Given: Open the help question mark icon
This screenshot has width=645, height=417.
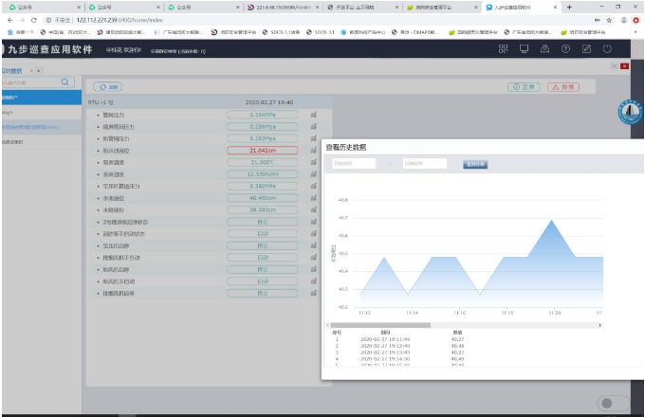Looking at the screenshot, I should 565,49.
